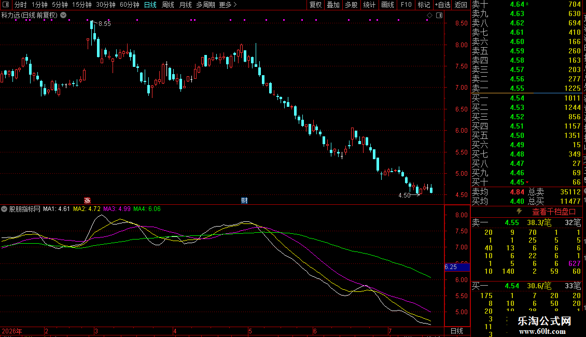Click the MA2: 4.72 indicator value
This screenshot has height=337, width=586.
point(87,209)
